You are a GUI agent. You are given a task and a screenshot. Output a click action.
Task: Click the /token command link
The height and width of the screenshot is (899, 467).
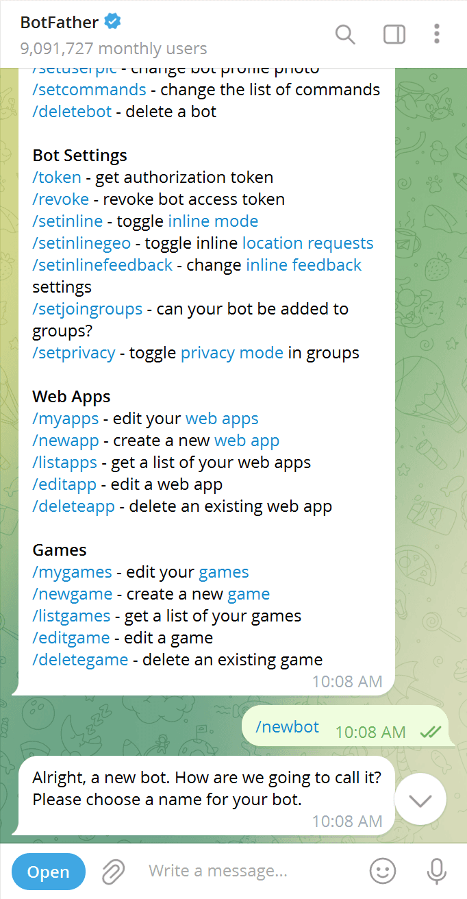(57, 177)
